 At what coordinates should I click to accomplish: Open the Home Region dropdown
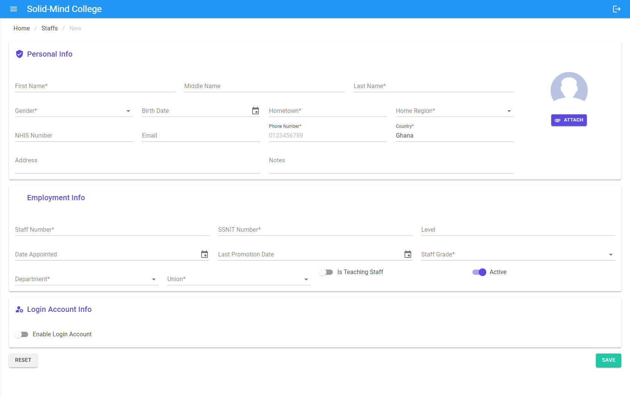pyautogui.click(x=455, y=111)
